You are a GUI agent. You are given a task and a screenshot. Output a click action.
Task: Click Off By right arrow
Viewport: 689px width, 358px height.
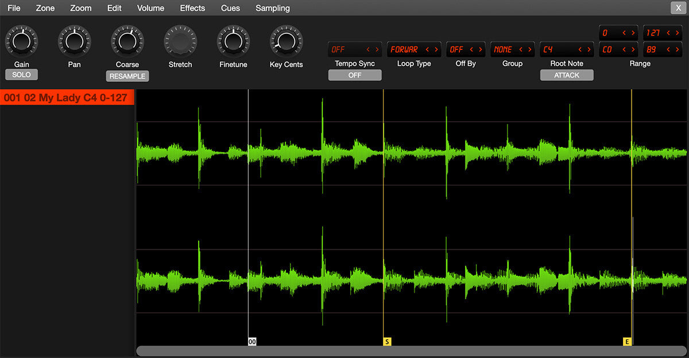pyautogui.click(x=480, y=50)
